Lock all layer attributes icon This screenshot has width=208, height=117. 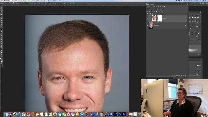(x=157, y=11)
